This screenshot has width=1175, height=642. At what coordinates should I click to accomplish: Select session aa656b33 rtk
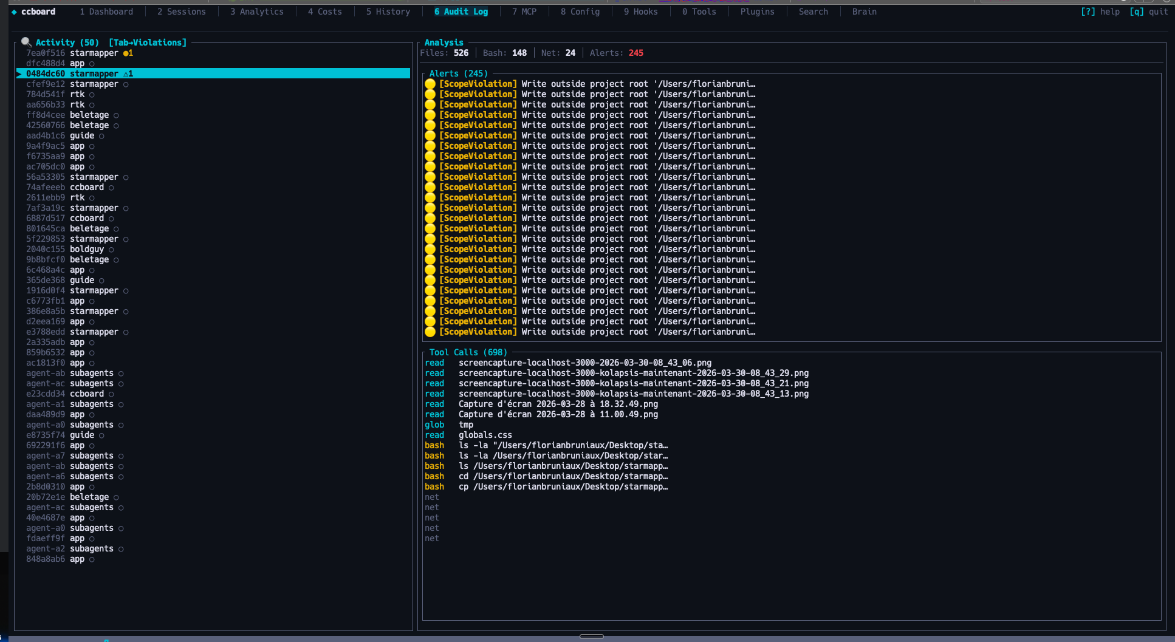[213, 104]
